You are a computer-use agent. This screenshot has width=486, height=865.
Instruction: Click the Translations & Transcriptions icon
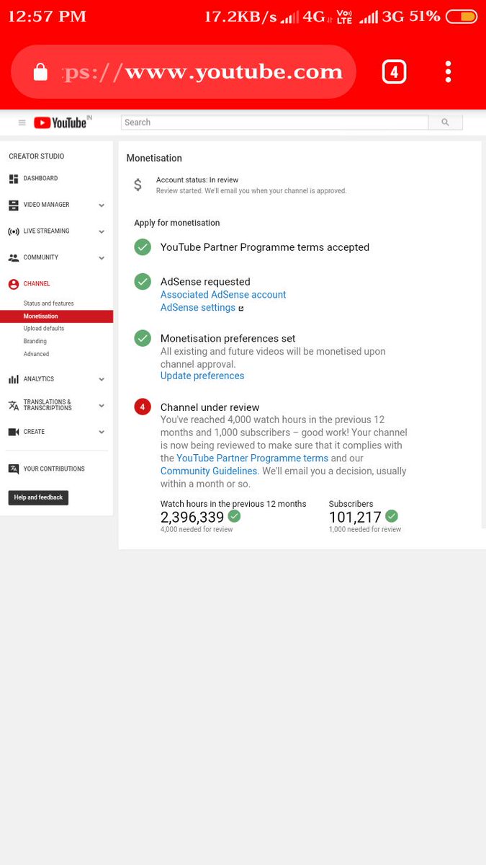click(x=14, y=405)
